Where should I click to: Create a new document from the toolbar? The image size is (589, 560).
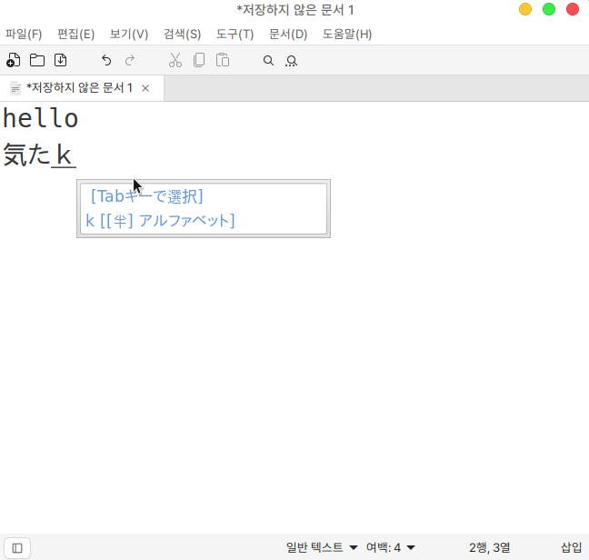coord(14,61)
